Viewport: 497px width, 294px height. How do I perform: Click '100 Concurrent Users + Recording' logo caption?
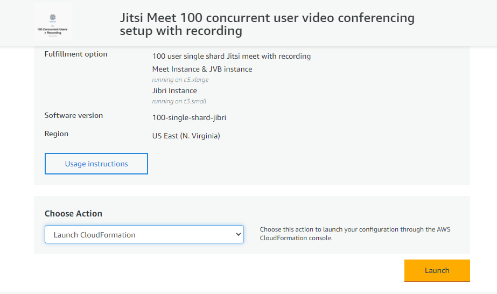52,30
